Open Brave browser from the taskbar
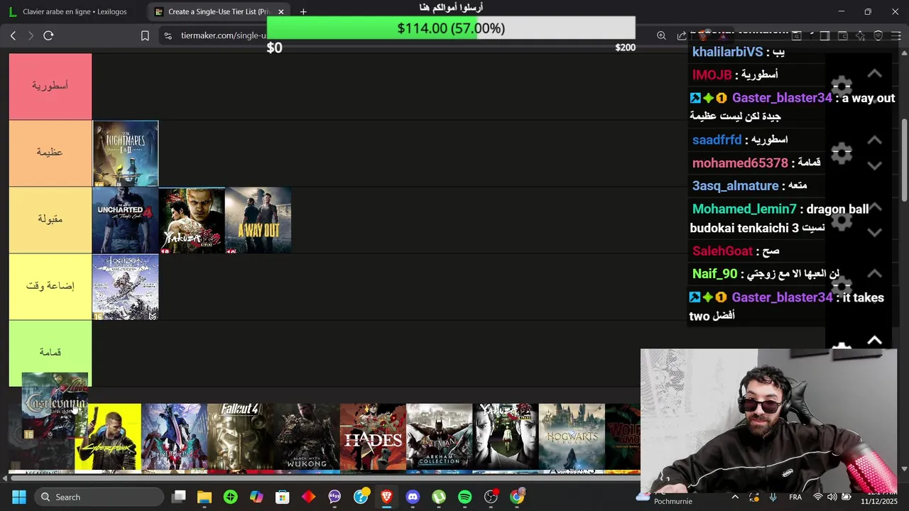909x511 pixels. pyautogui.click(x=386, y=497)
